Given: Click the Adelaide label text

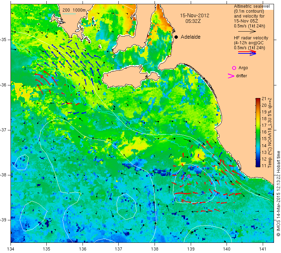Looking at the screenshot, I should pyautogui.click(x=190, y=37).
